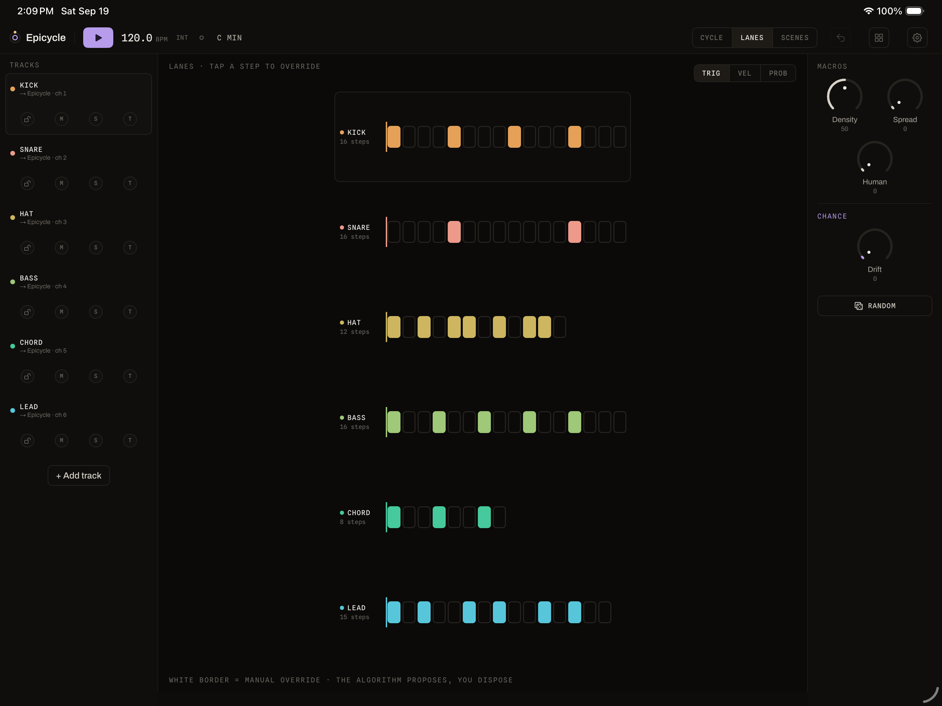This screenshot has height=706, width=942.
Task: Click the Epicycle logo icon
Action: pyautogui.click(x=15, y=37)
